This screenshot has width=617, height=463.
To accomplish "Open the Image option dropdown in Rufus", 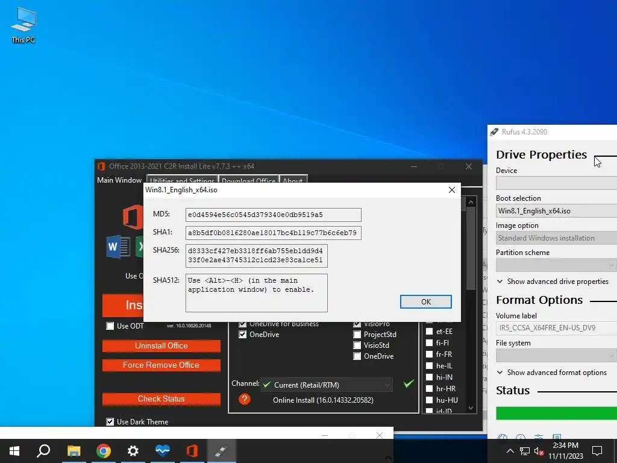I will click(x=556, y=238).
